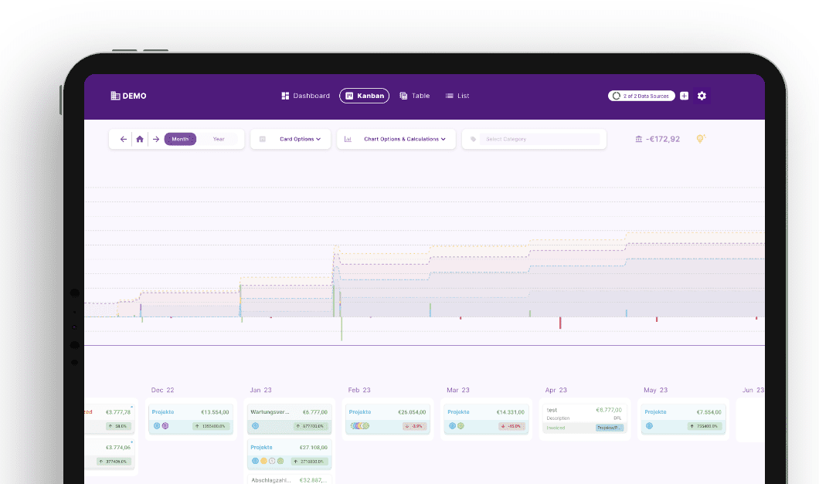Click the 2 of 2 Data Sources button

(641, 96)
